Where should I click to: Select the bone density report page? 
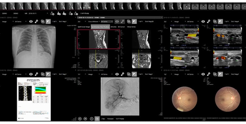(34, 99)
